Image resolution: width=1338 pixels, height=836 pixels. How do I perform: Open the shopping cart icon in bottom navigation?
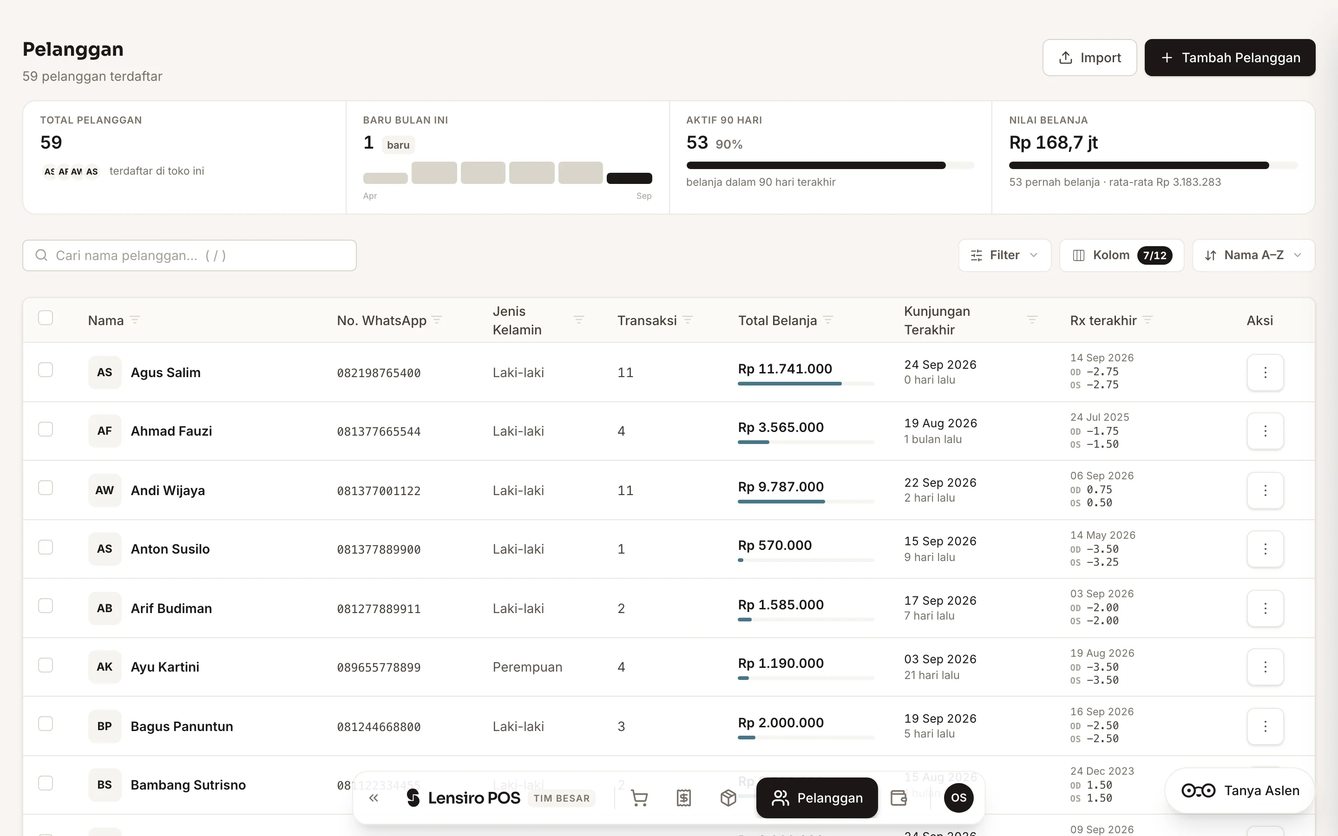(639, 798)
